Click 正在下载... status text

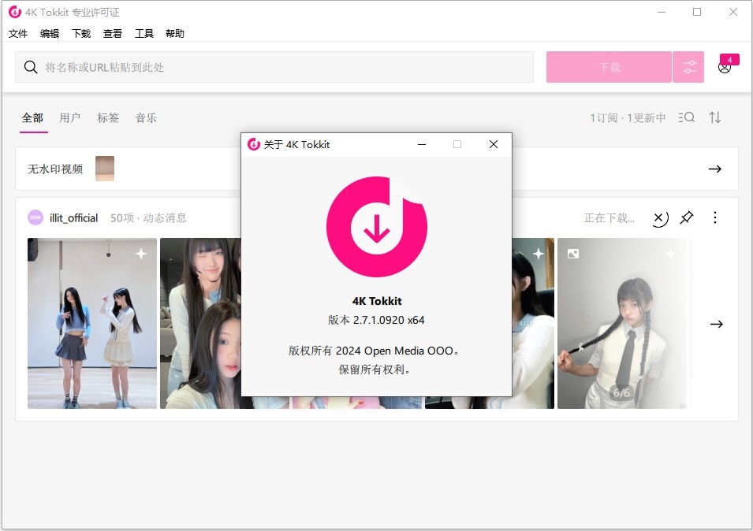point(609,218)
